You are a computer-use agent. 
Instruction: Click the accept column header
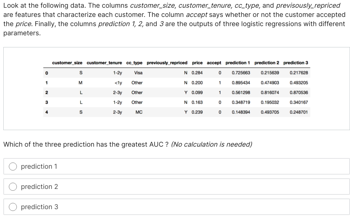pyautogui.click(x=214, y=63)
